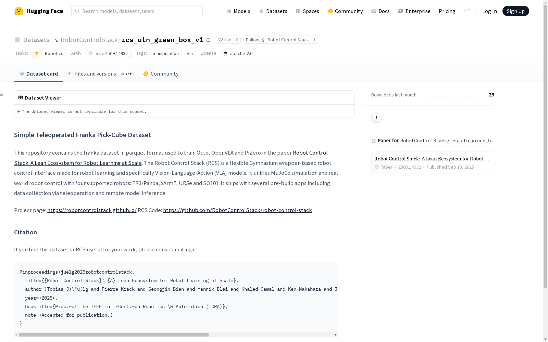
Task: Click the citation code block horizontal scrollbar
Action: [114, 334]
